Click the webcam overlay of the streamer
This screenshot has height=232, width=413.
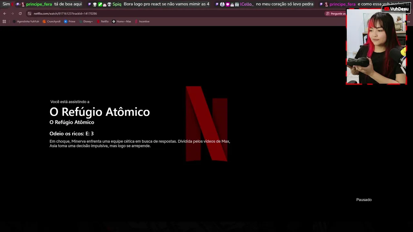pos(376,47)
